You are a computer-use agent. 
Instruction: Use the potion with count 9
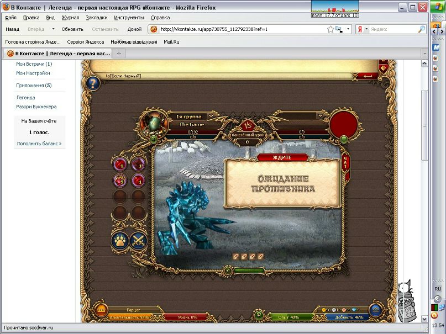pos(120,181)
